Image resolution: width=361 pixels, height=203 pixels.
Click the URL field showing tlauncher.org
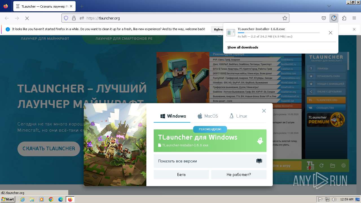pos(175,18)
